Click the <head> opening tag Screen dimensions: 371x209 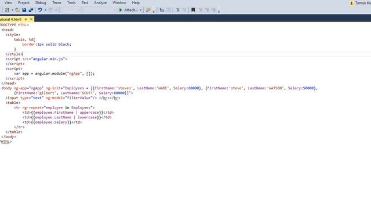8,30
